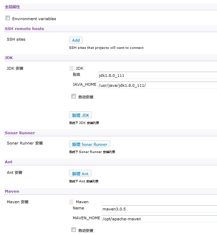217x235 pixels.
Task: Click the 别名 field label
Action: point(77,74)
